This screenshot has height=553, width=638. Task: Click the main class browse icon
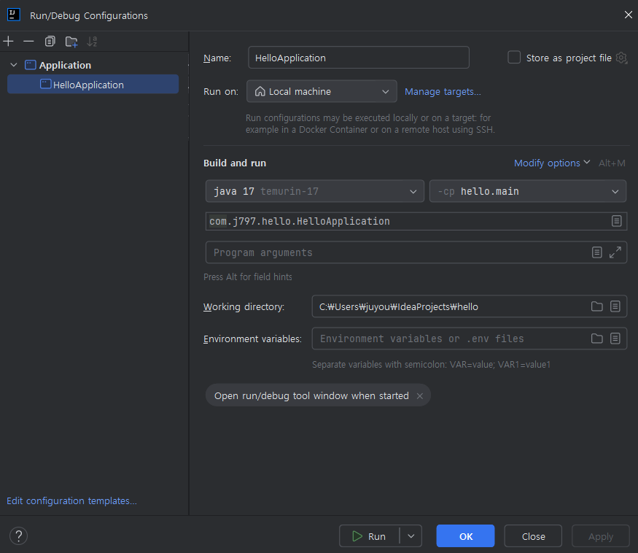point(616,221)
